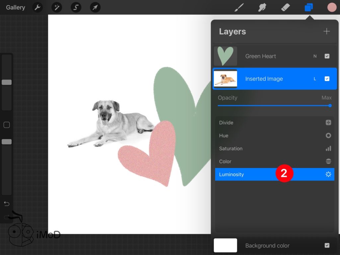Viewport: 340px width, 255px height.
Task: Activate the Transform arrow tool
Action: click(95, 7)
